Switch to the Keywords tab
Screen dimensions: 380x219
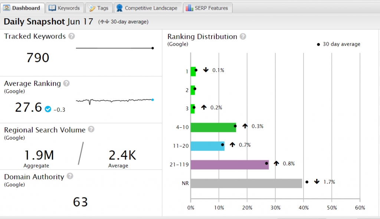[65, 8]
